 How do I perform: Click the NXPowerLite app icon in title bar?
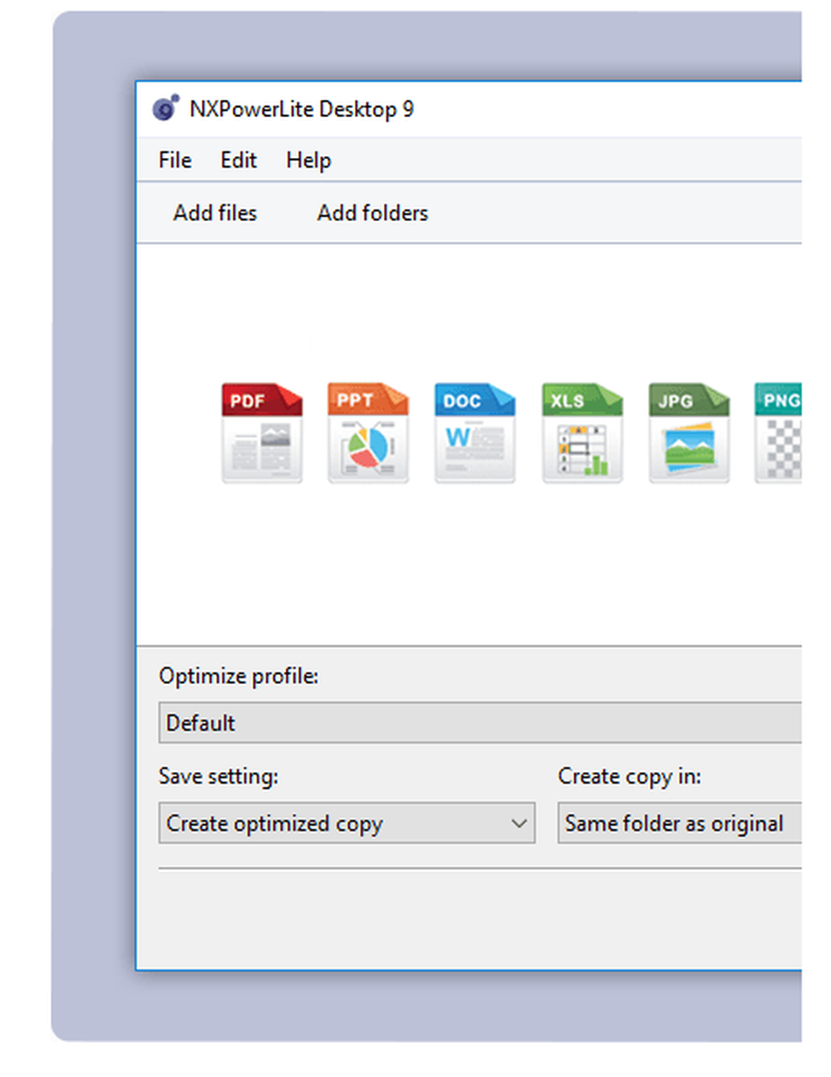pyautogui.click(x=165, y=108)
